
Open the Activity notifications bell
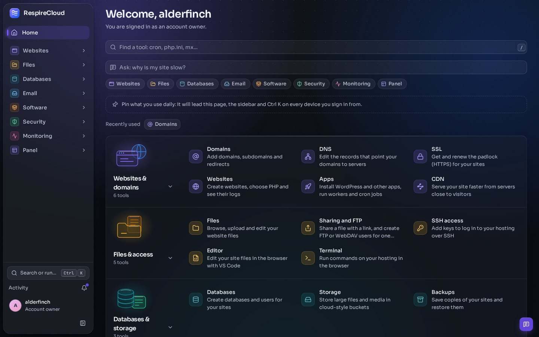(84, 288)
